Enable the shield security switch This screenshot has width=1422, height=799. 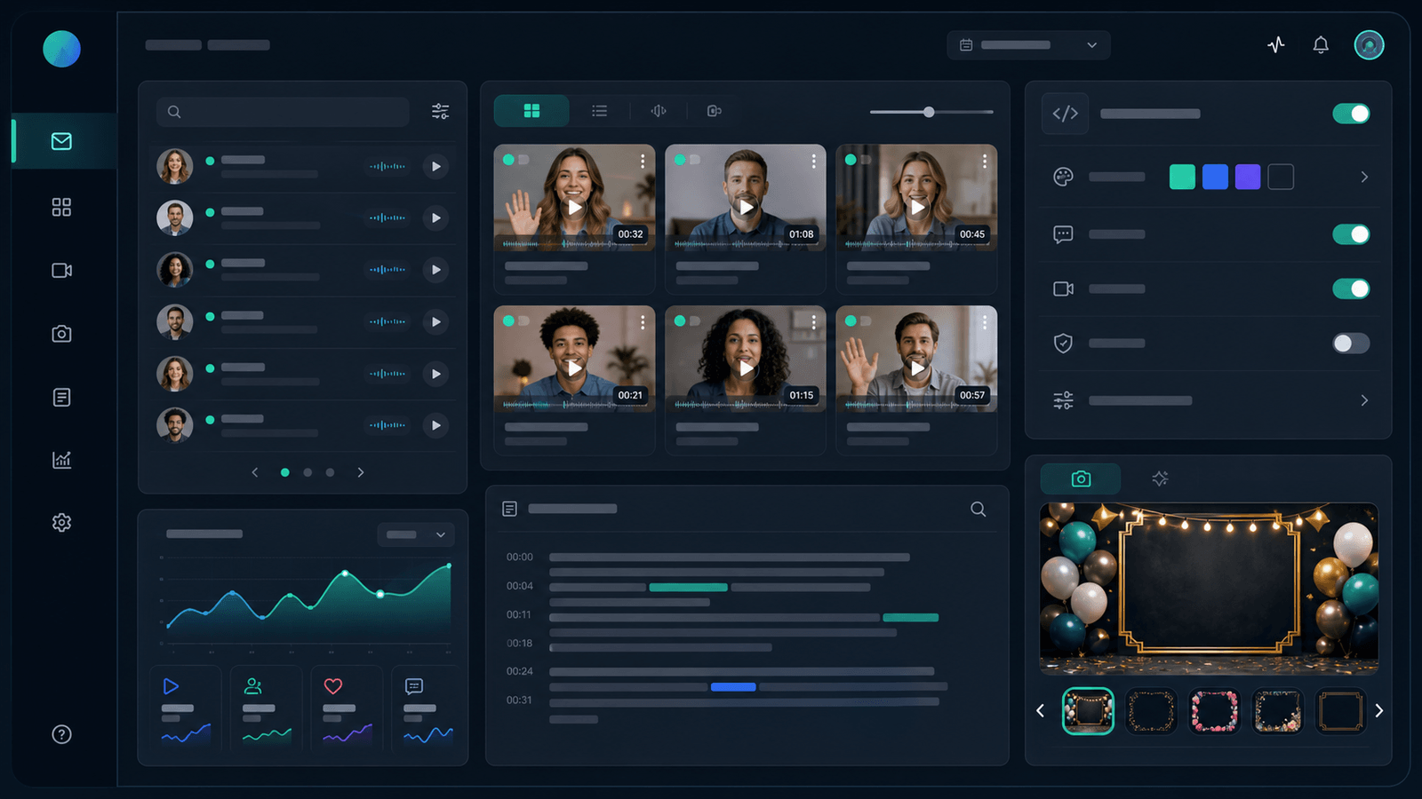(x=1351, y=344)
